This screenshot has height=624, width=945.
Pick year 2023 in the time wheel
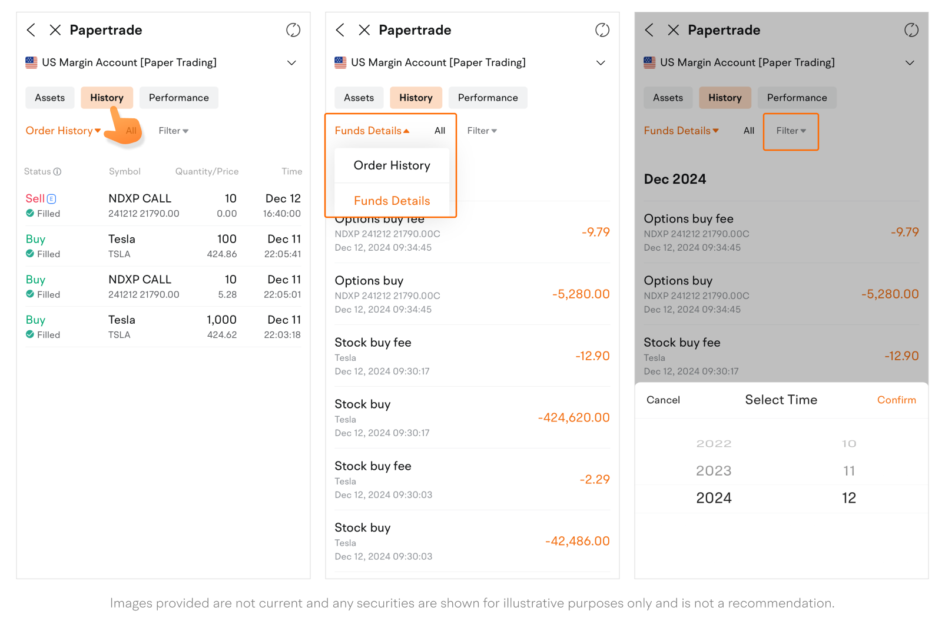(714, 471)
